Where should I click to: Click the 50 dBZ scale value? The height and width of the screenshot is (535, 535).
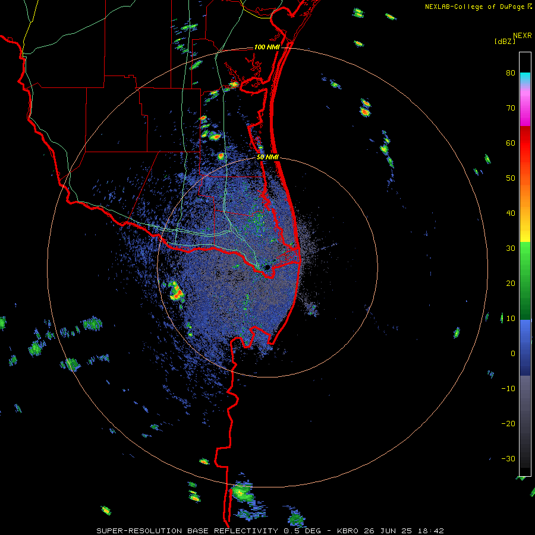[x=511, y=178]
